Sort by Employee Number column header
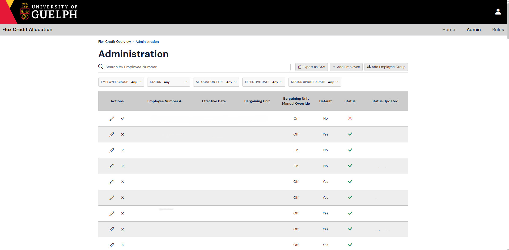This screenshot has width=509, height=250. pyautogui.click(x=164, y=101)
